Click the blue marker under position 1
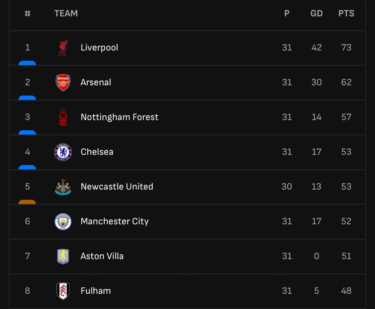Image resolution: width=375 pixels, height=309 pixels. [x=27, y=63]
